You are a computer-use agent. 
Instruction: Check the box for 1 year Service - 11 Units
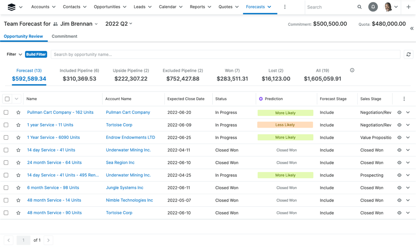[6, 125]
